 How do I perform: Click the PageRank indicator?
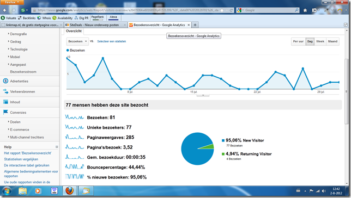[x=98, y=17]
